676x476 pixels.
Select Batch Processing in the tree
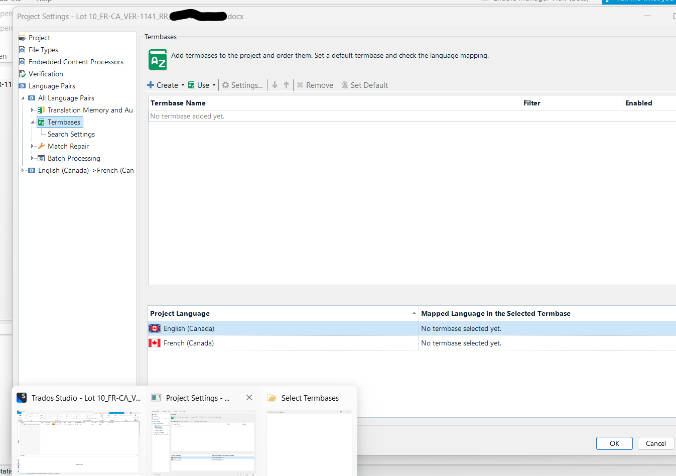pyautogui.click(x=74, y=158)
